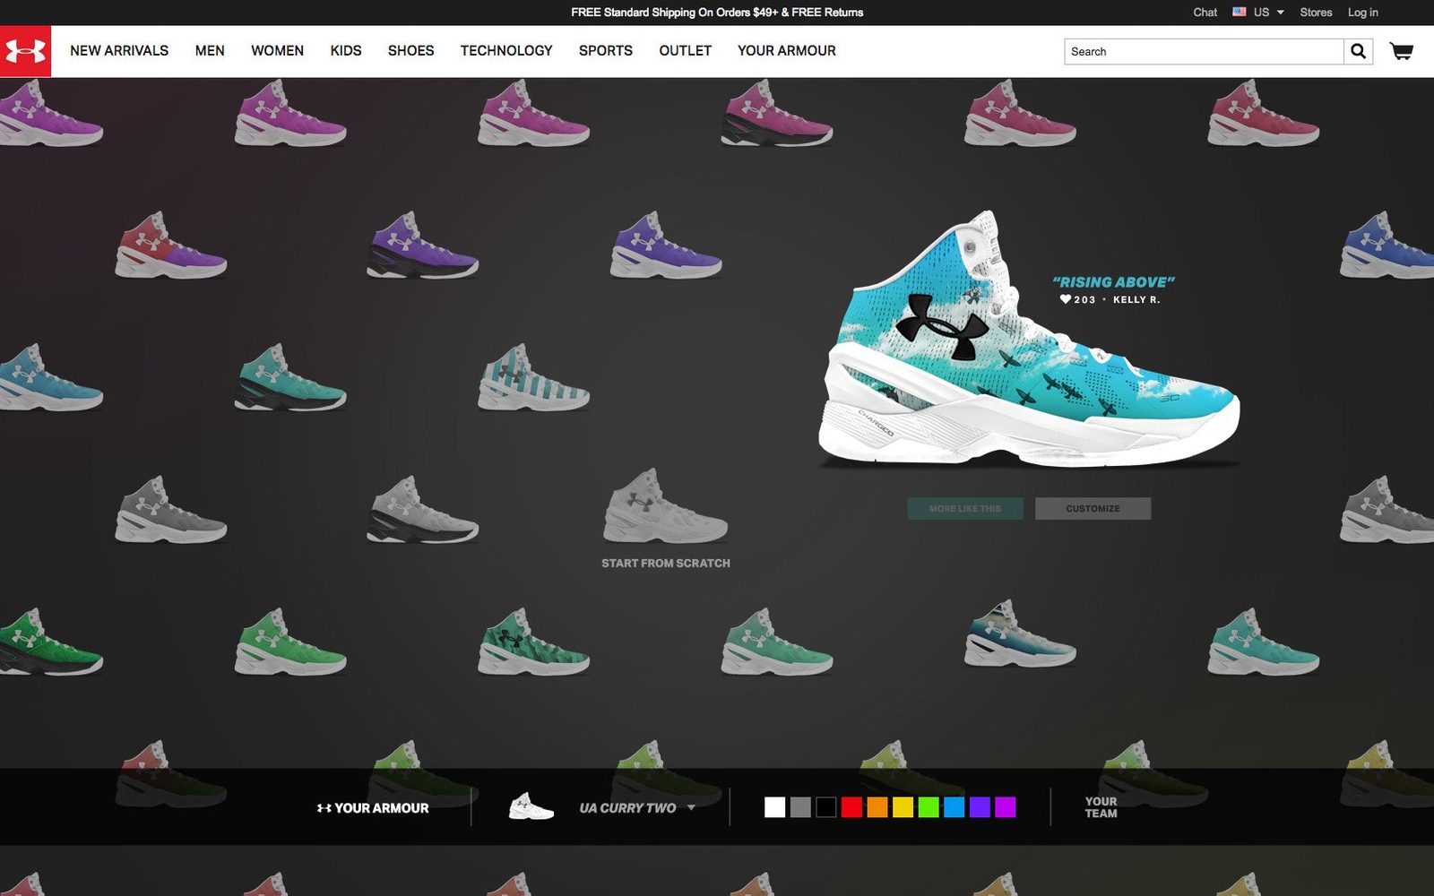Select the green color swatch
This screenshot has height=896, width=1434.
(x=929, y=807)
